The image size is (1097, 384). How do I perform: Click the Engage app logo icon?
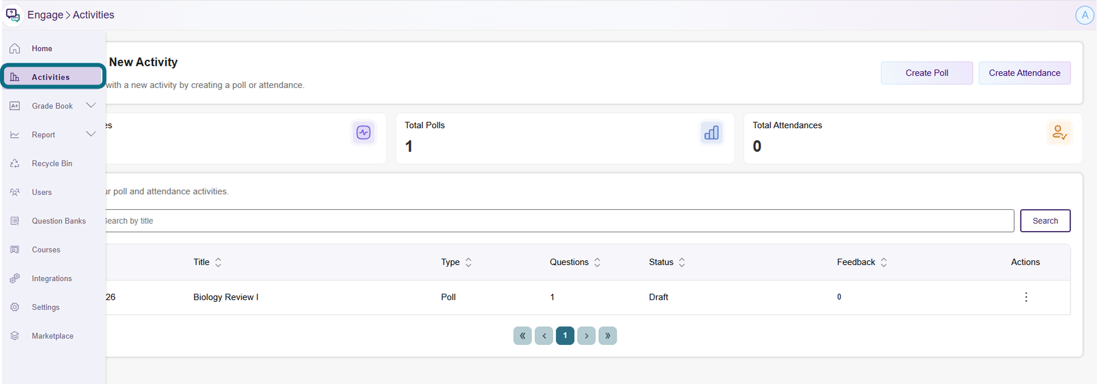pyautogui.click(x=13, y=14)
